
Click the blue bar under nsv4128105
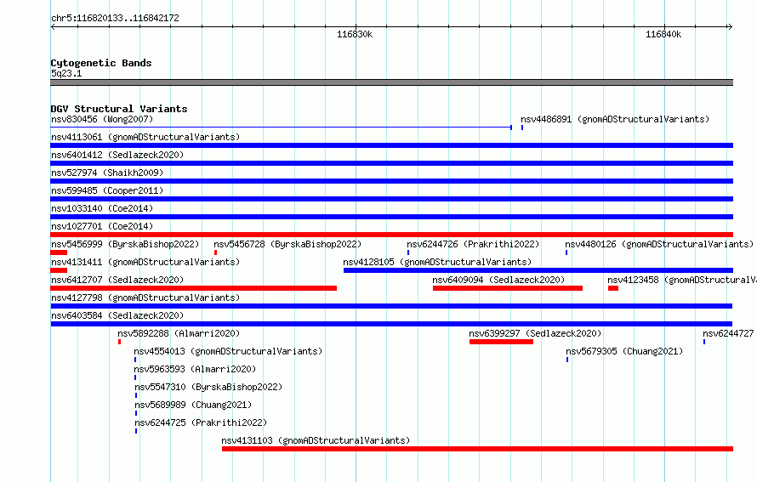(x=538, y=270)
